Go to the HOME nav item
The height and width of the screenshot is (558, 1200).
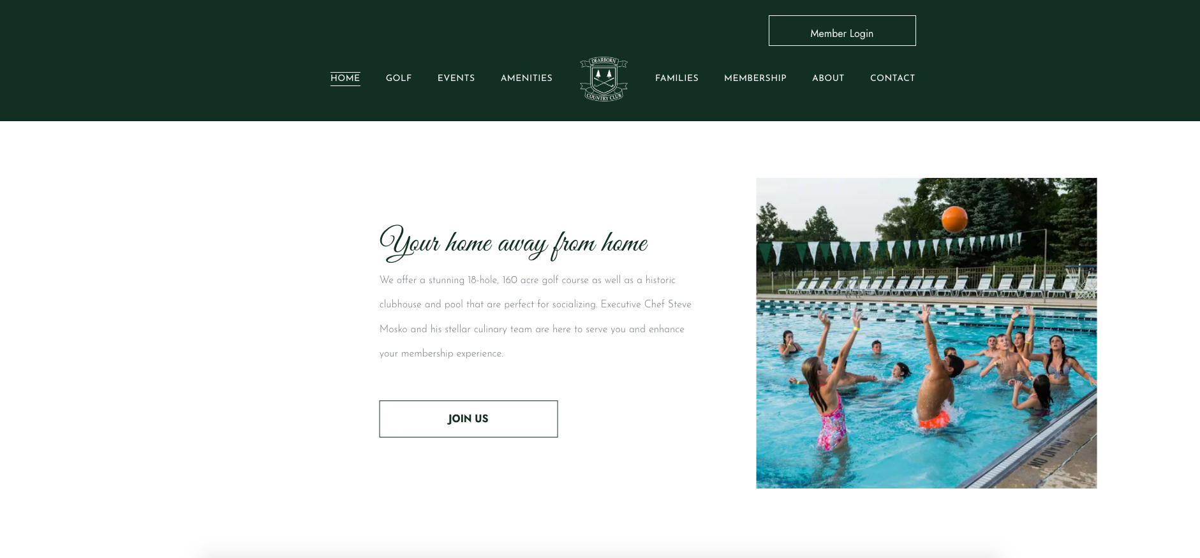[x=345, y=78]
